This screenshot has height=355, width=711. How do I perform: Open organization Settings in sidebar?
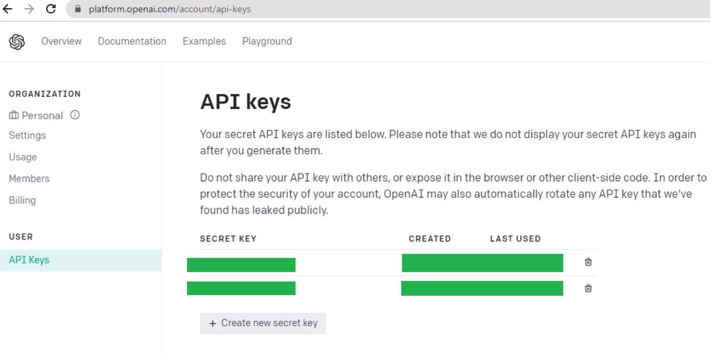tap(27, 135)
